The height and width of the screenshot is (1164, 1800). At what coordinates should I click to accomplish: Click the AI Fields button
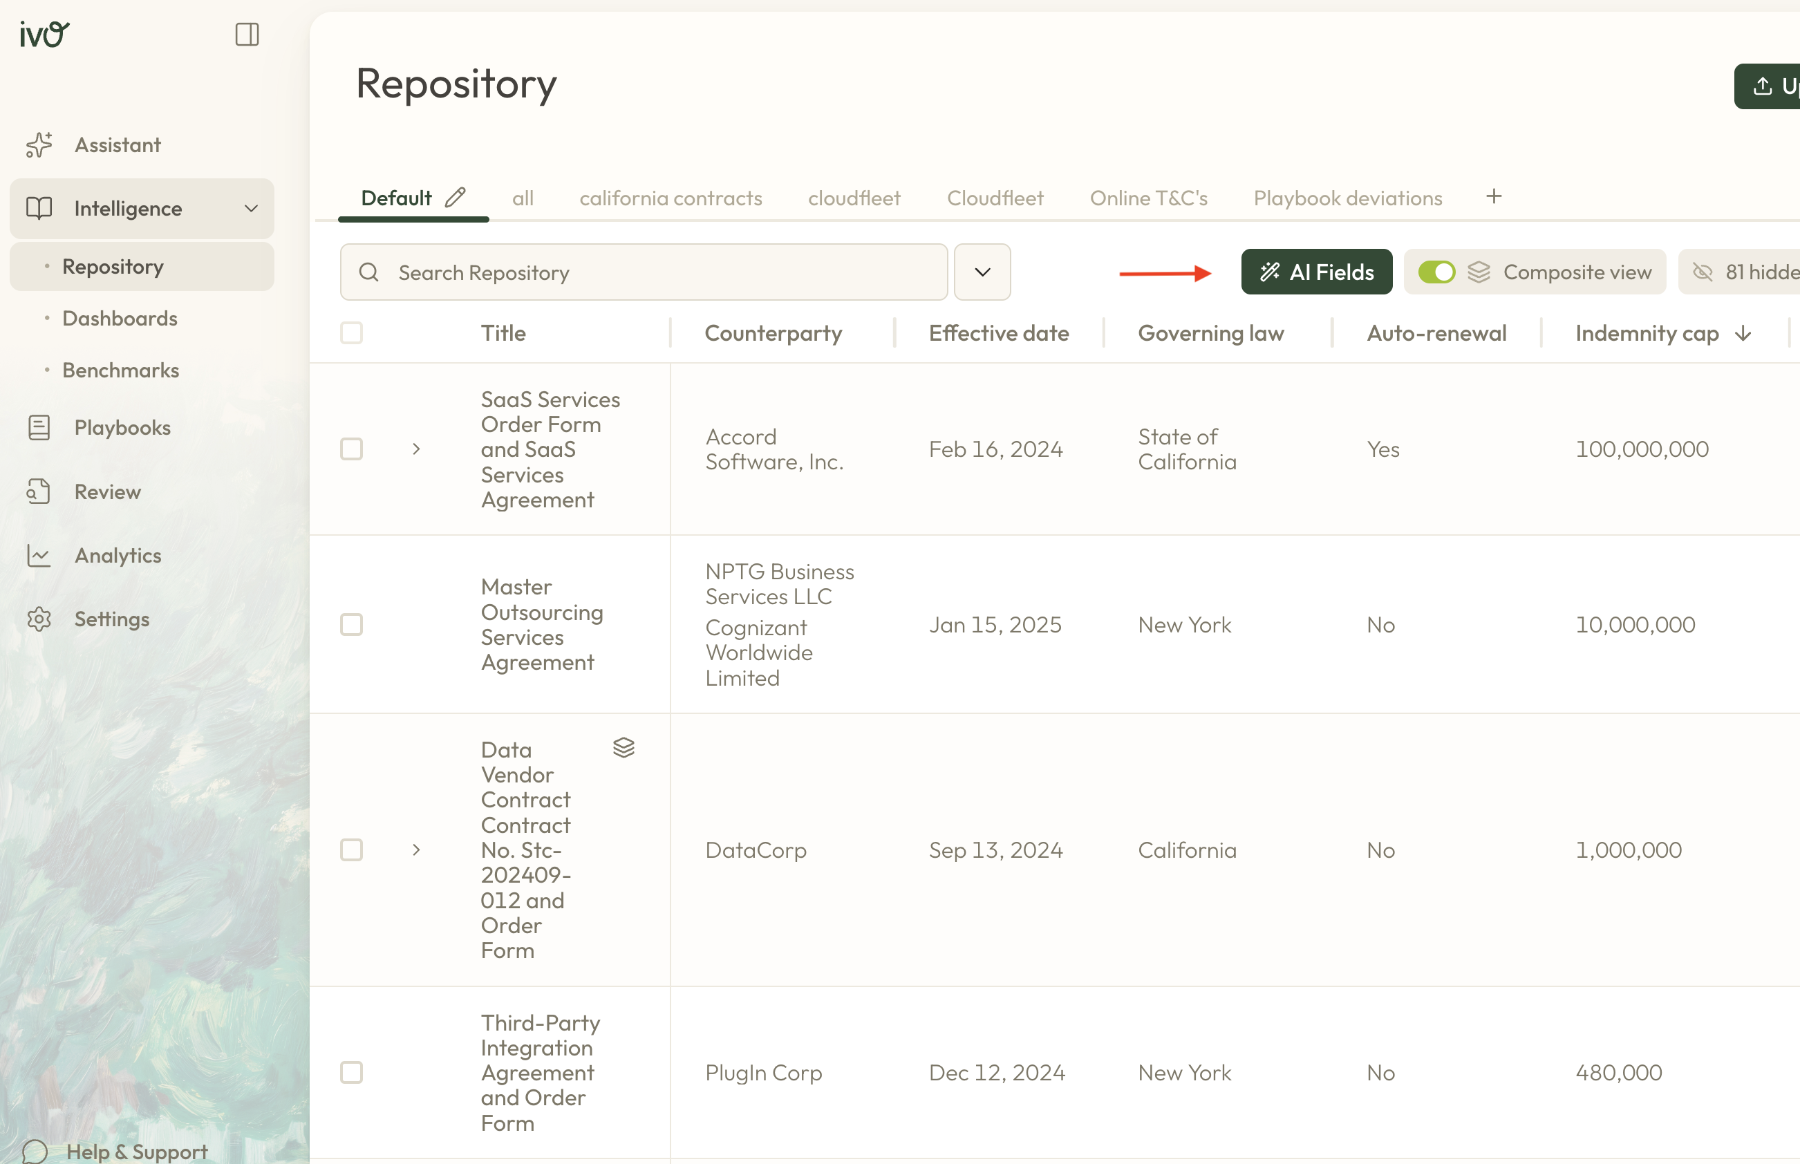pyautogui.click(x=1316, y=272)
